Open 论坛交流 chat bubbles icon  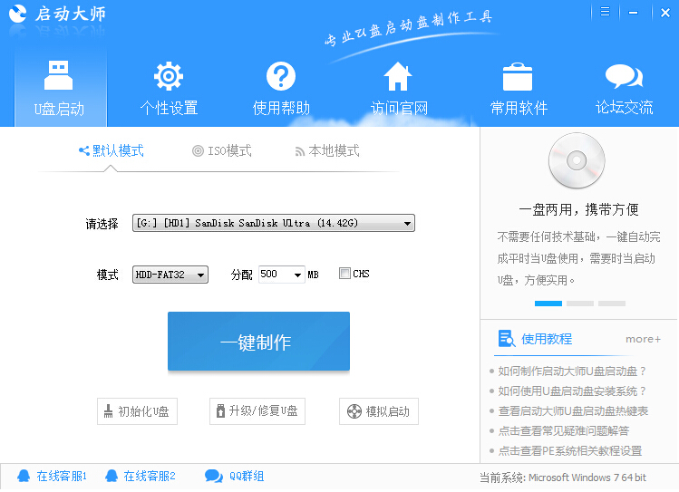tap(624, 76)
